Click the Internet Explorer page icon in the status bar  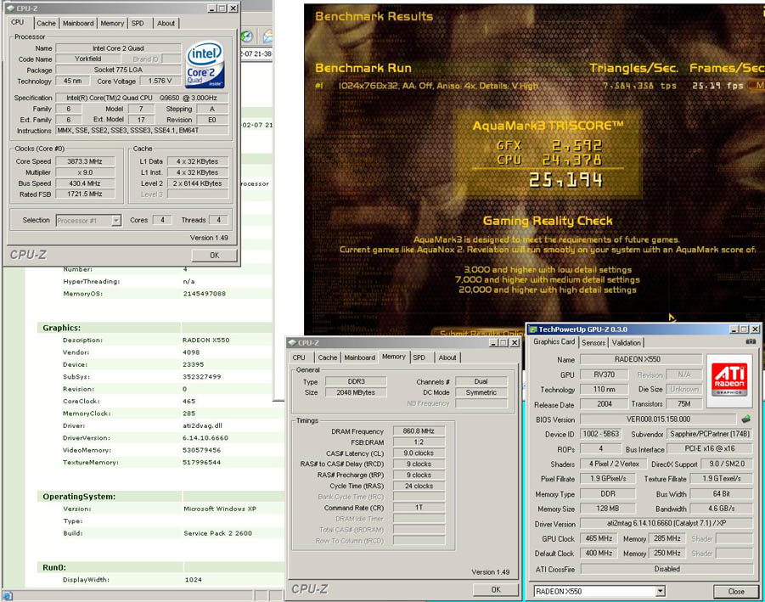click(x=8, y=596)
